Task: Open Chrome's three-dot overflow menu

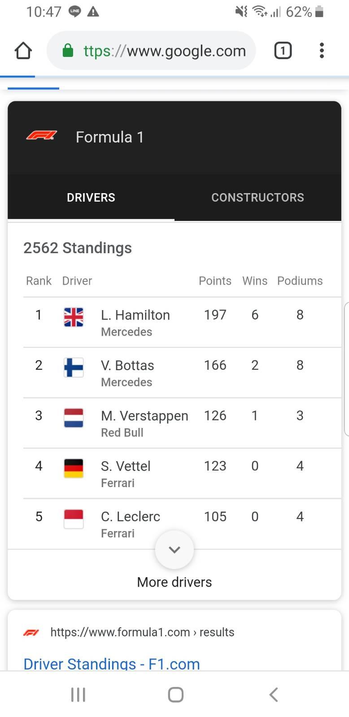Action: (322, 51)
